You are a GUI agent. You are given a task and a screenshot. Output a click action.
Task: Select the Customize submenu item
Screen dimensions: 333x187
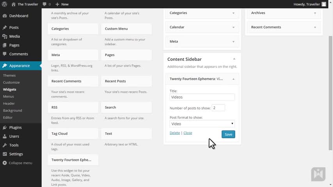11,82
